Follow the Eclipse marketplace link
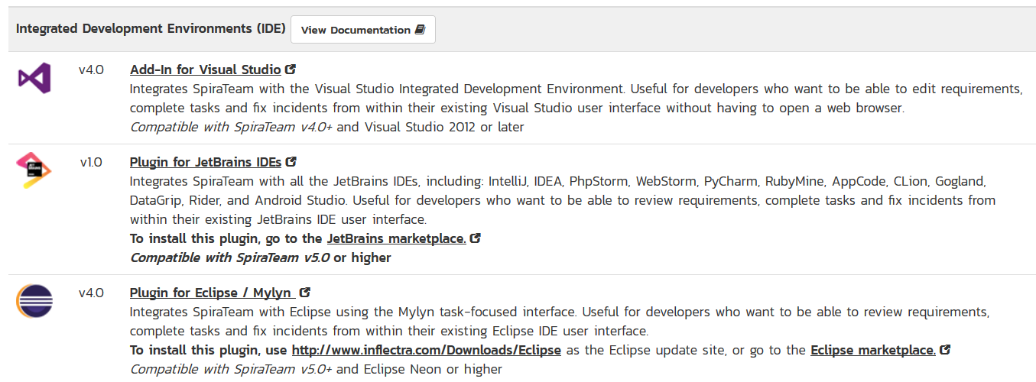1036x382 pixels. [x=872, y=350]
